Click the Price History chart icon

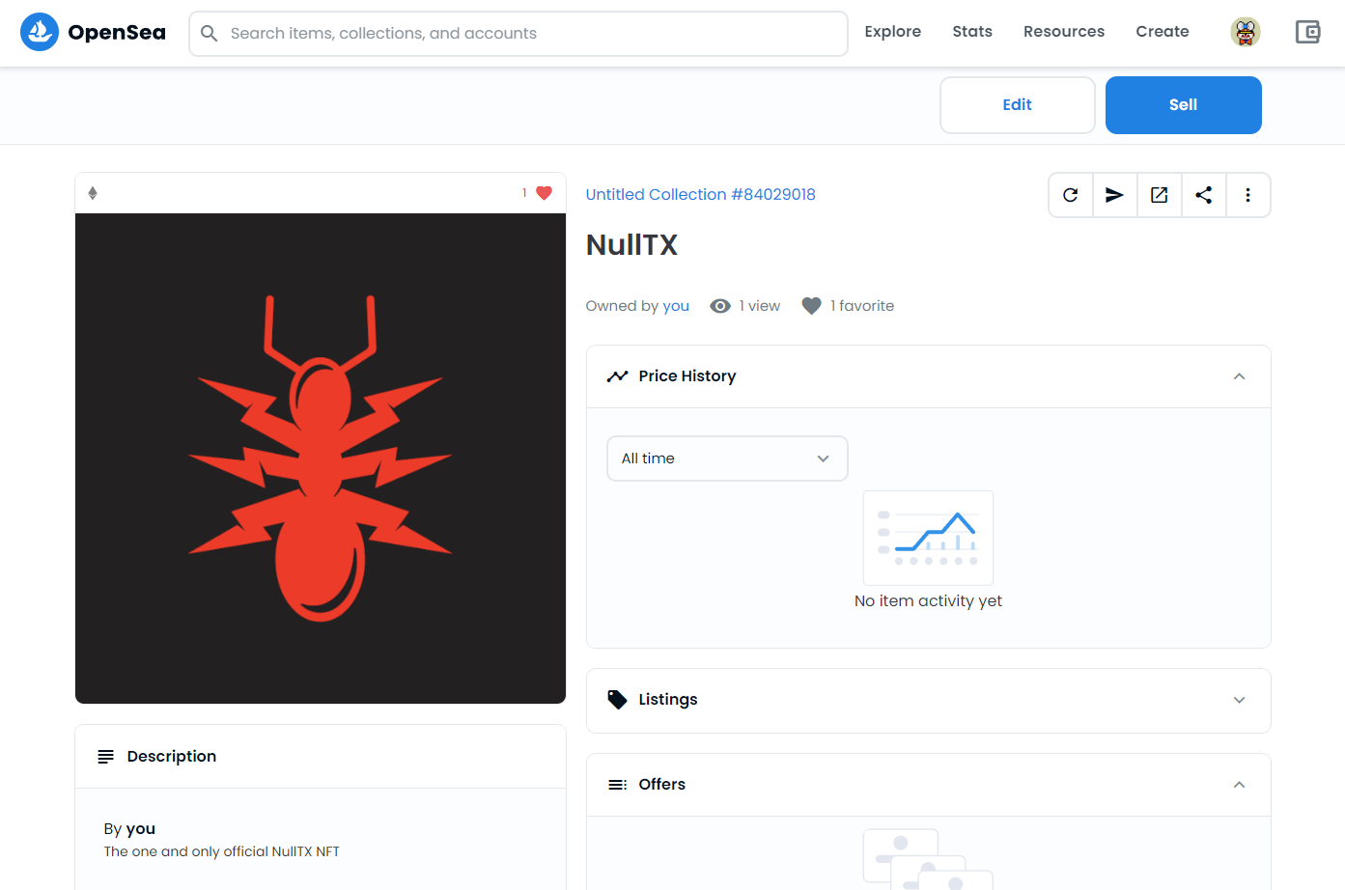tap(618, 375)
